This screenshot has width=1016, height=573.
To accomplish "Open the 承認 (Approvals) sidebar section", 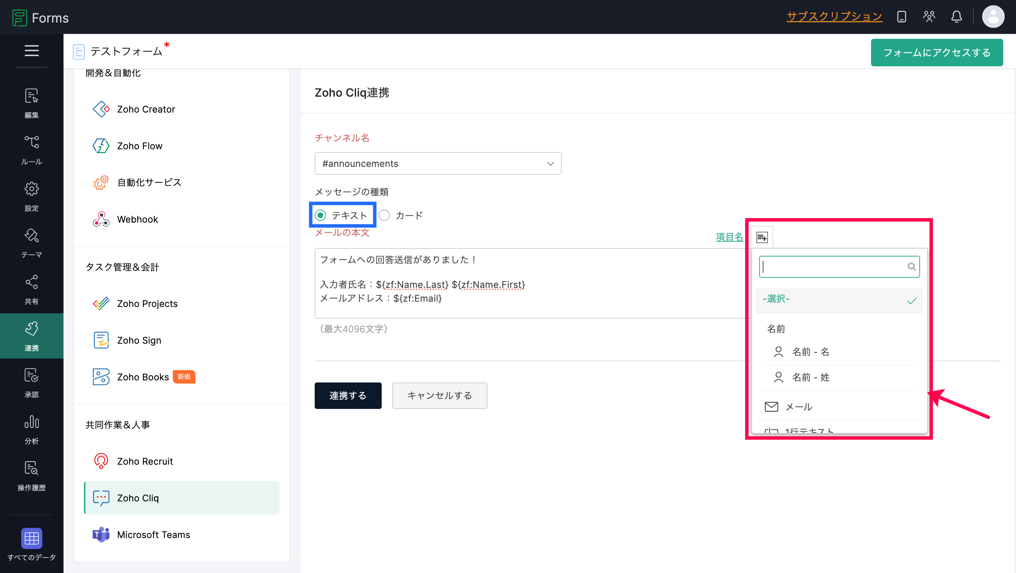I will [x=31, y=383].
